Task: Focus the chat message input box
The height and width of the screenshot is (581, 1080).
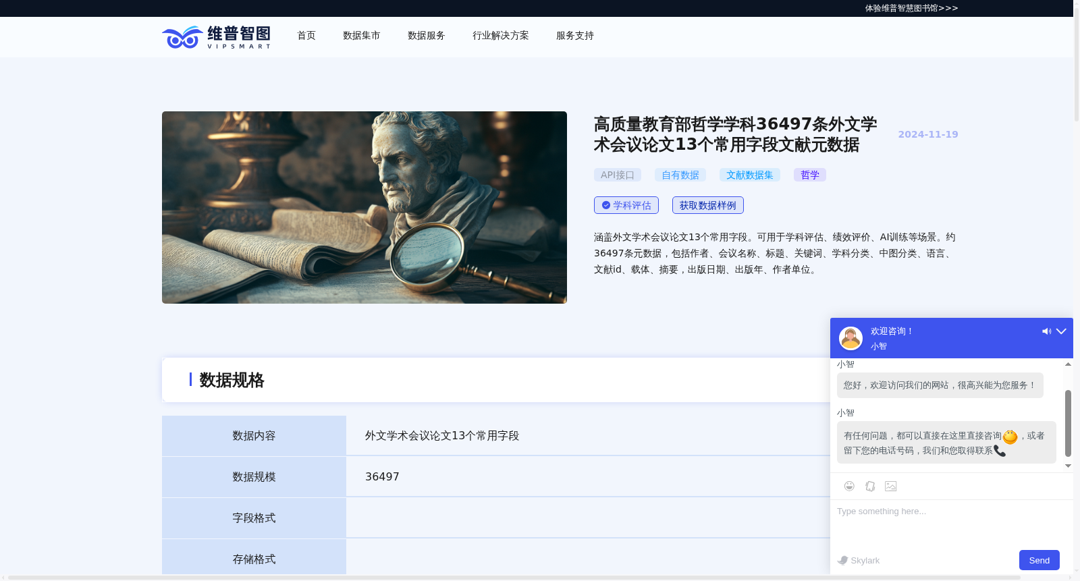Action: [x=952, y=523]
